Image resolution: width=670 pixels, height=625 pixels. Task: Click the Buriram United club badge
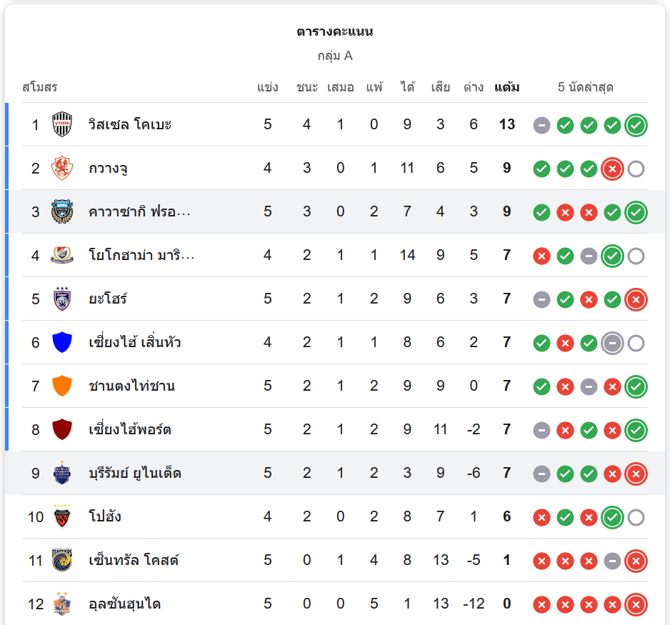62,473
